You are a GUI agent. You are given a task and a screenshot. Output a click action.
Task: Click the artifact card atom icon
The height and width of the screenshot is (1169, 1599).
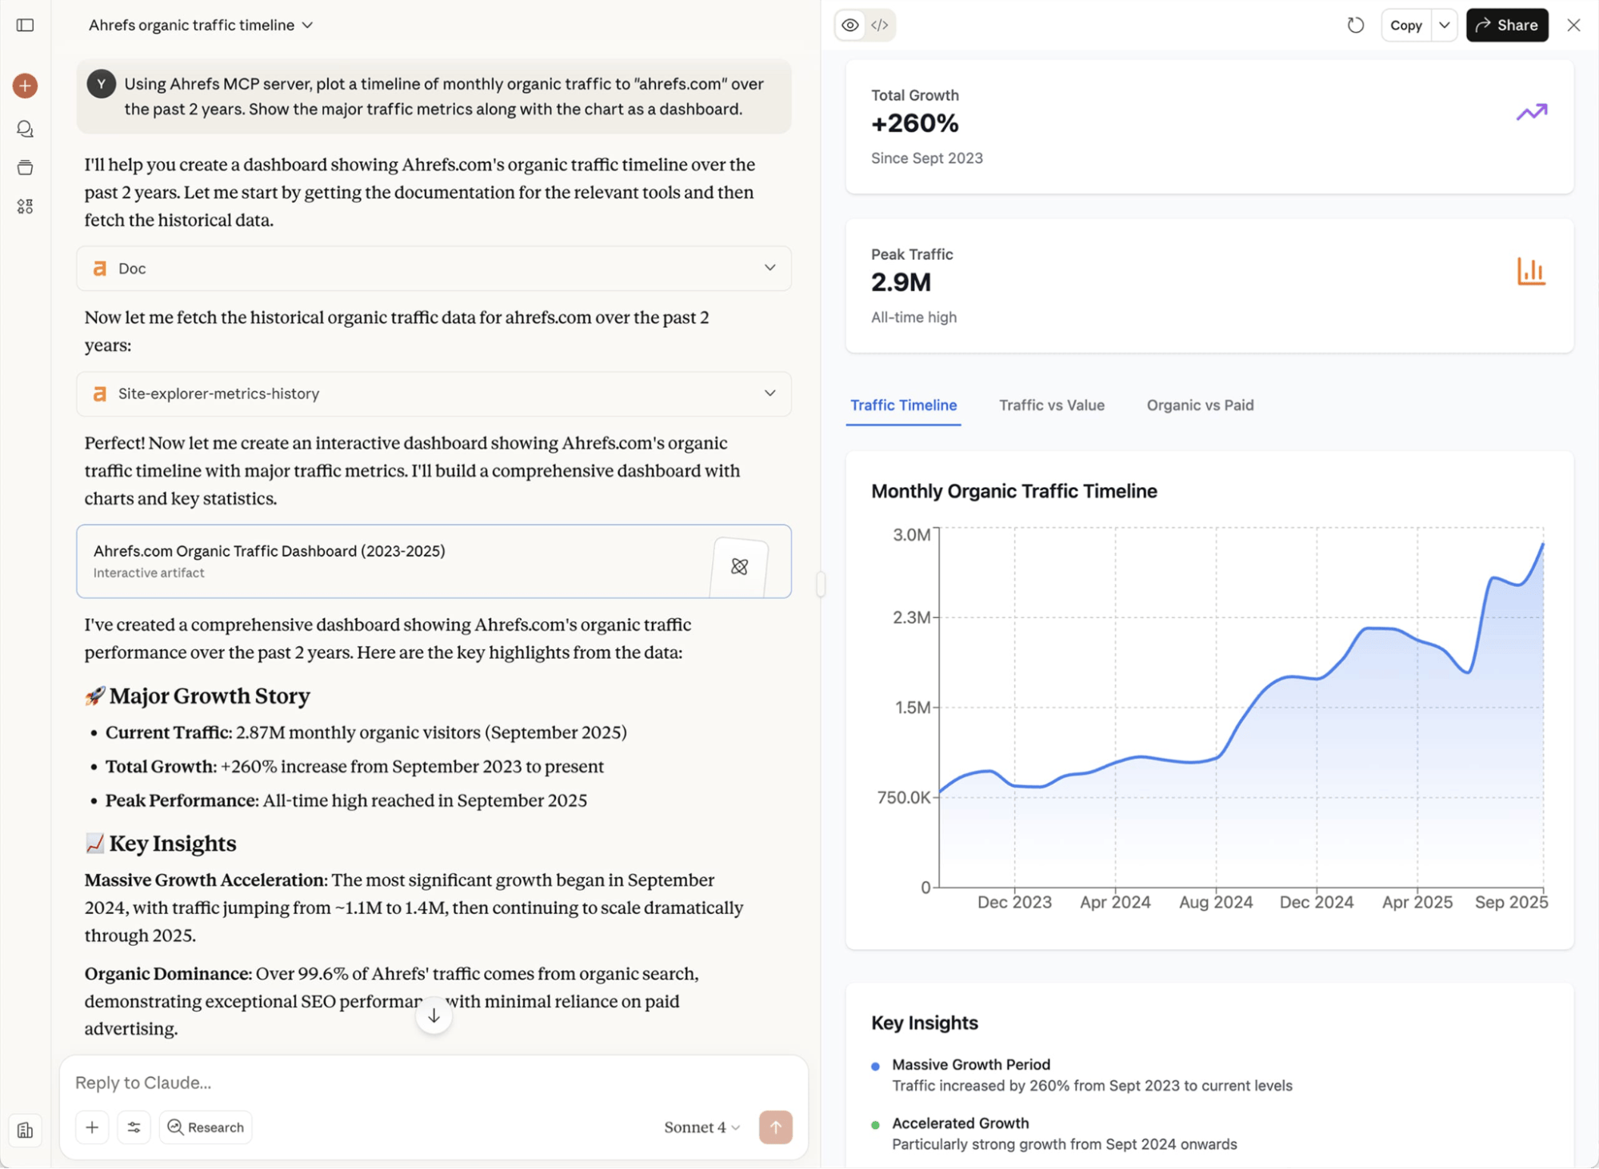739,567
